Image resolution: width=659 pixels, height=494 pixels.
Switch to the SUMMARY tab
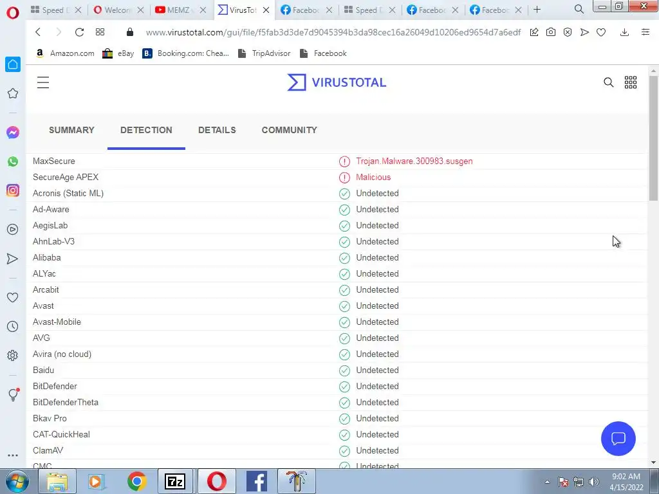(71, 130)
